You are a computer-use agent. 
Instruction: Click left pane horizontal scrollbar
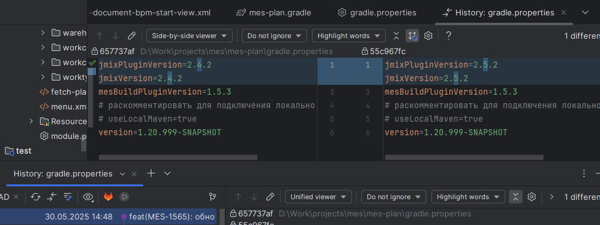(x=178, y=157)
